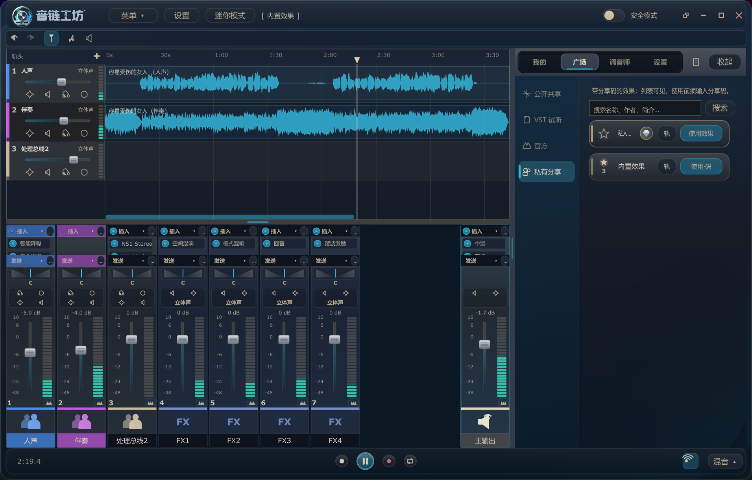Expand the 混音 dropdown
The image size is (752, 480).
(724, 462)
